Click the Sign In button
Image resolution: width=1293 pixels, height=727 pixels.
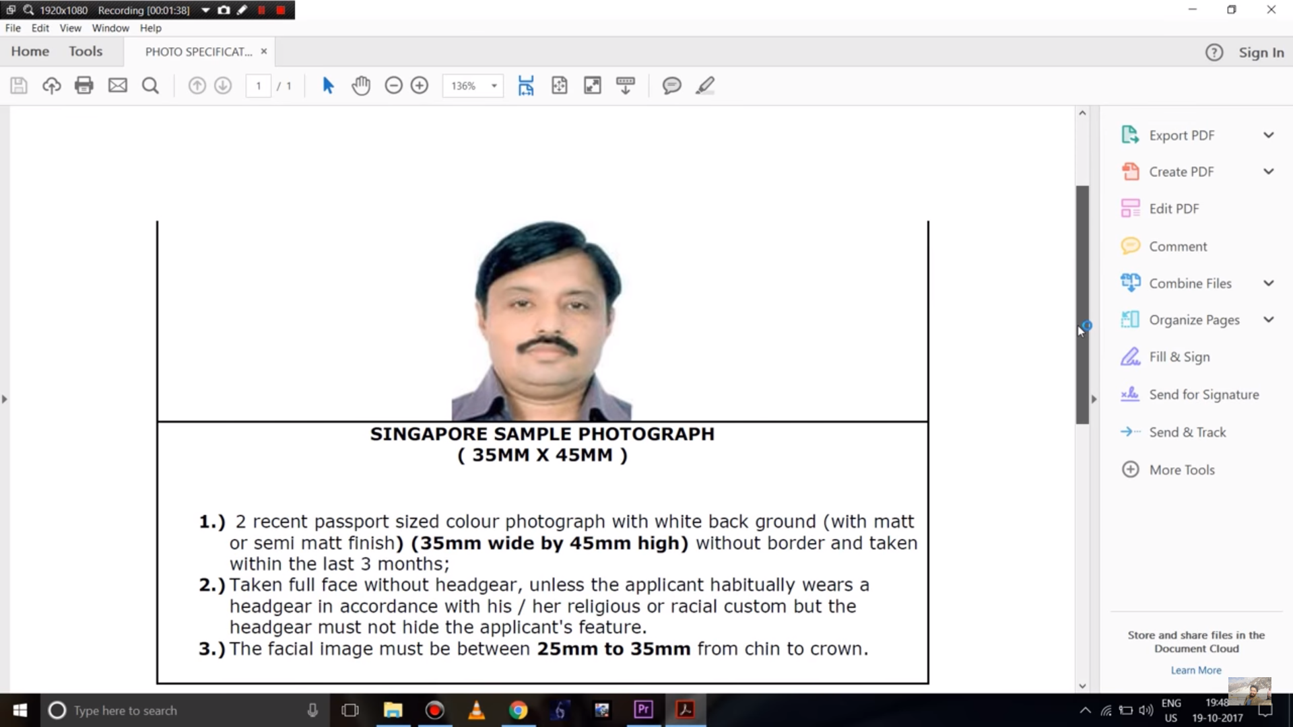point(1262,52)
